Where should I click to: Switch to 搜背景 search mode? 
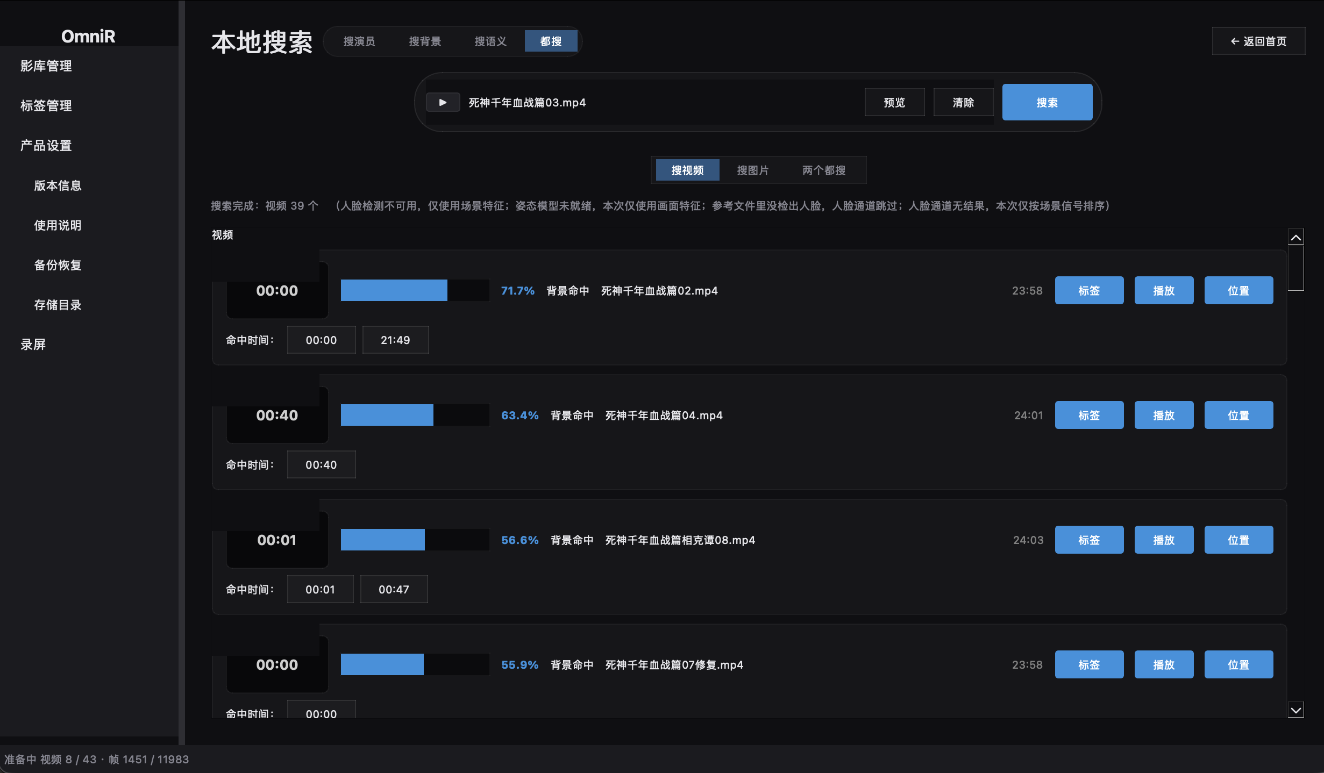[425, 41]
